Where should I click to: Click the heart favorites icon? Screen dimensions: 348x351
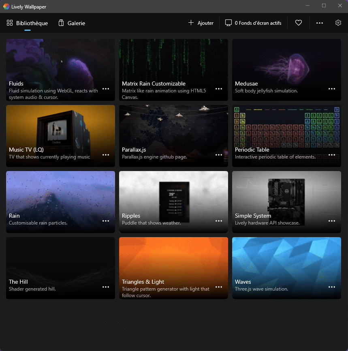(299, 23)
